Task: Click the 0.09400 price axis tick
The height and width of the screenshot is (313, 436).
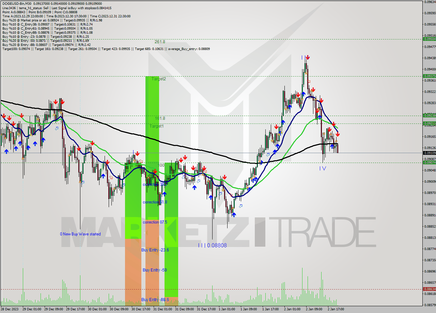Action: coord(430,69)
